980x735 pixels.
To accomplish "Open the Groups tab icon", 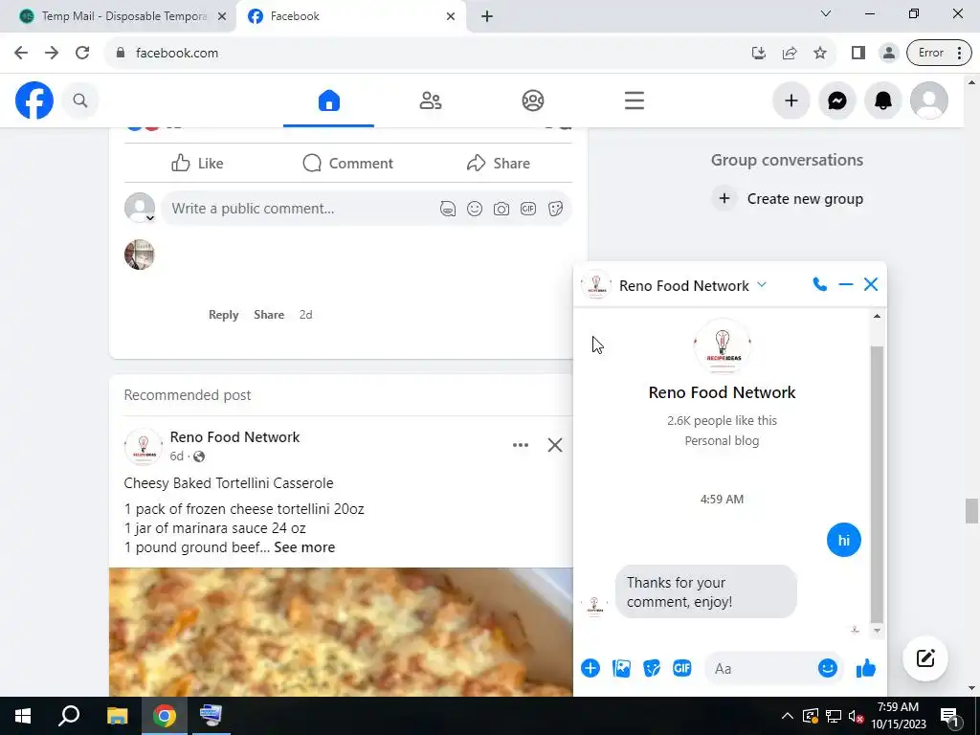I will point(532,100).
